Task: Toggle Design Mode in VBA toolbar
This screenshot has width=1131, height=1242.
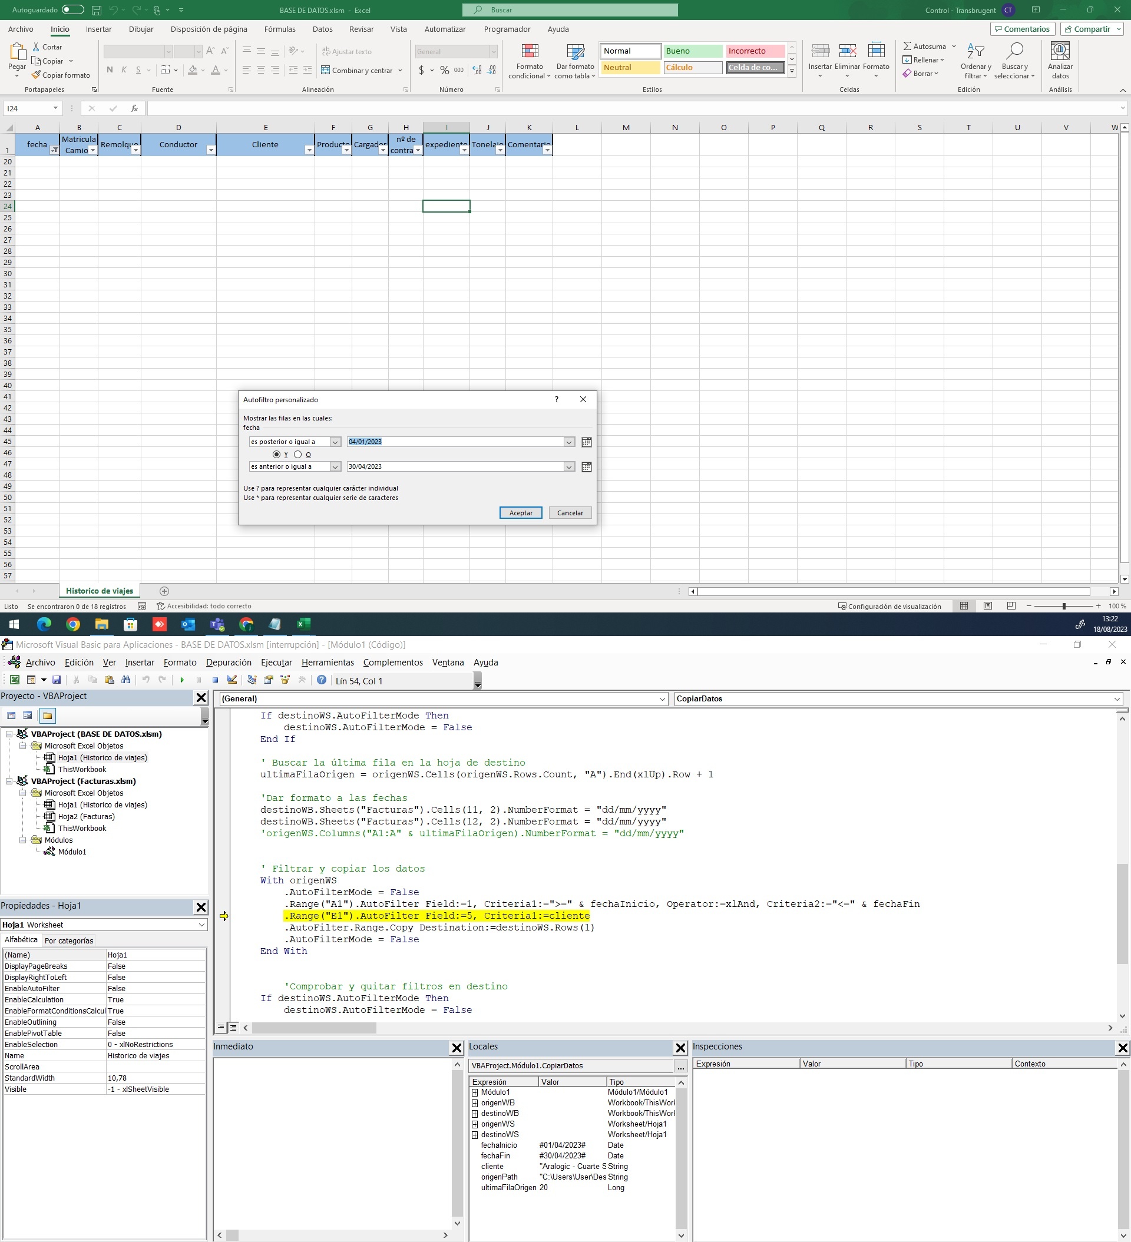Action: [x=232, y=680]
